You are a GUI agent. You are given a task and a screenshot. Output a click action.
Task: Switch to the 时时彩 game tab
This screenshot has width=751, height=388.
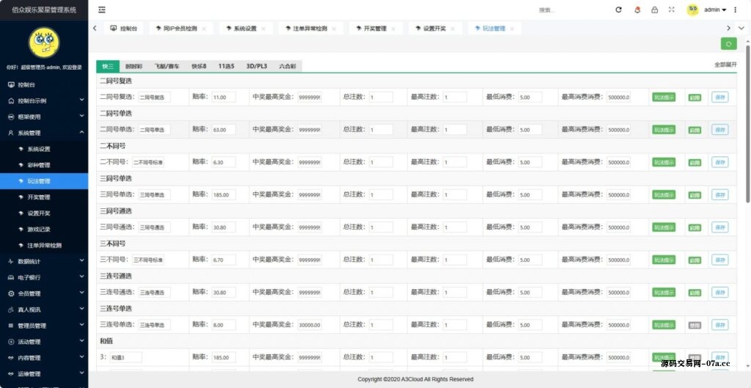pyautogui.click(x=133, y=67)
